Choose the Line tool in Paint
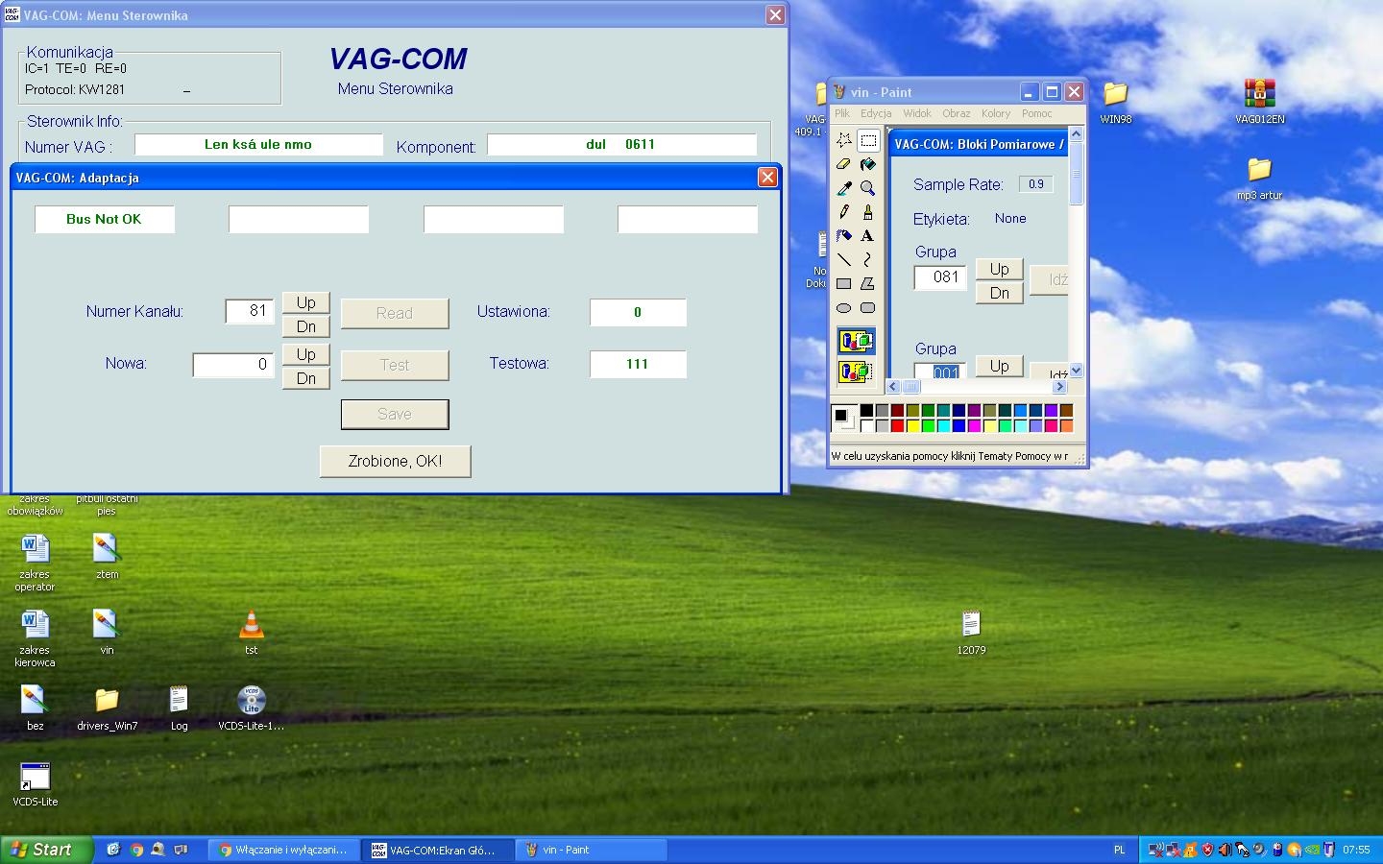This screenshot has height=864, width=1383. click(x=843, y=260)
